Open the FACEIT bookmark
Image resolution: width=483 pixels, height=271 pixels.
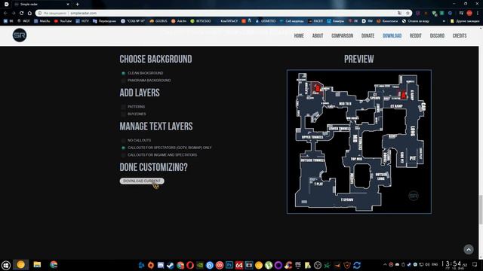pos(315,21)
